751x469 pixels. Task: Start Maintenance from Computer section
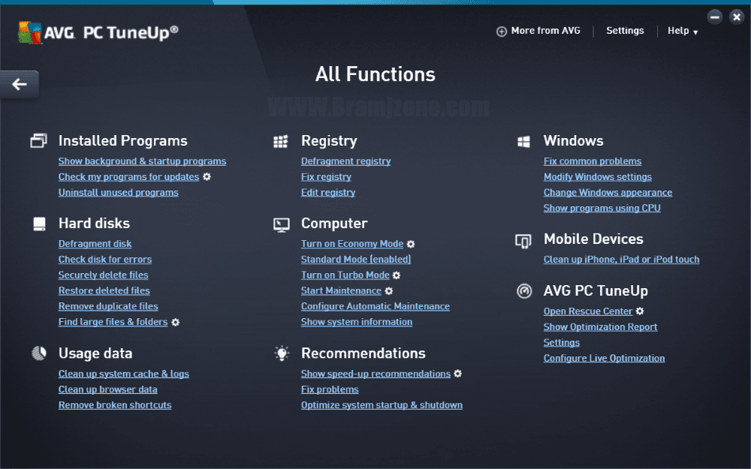pyautogui.click(x=341, y=291)
